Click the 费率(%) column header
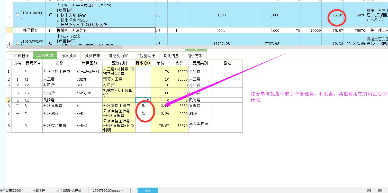Screen dimensions: 388x193 point(143,63)
